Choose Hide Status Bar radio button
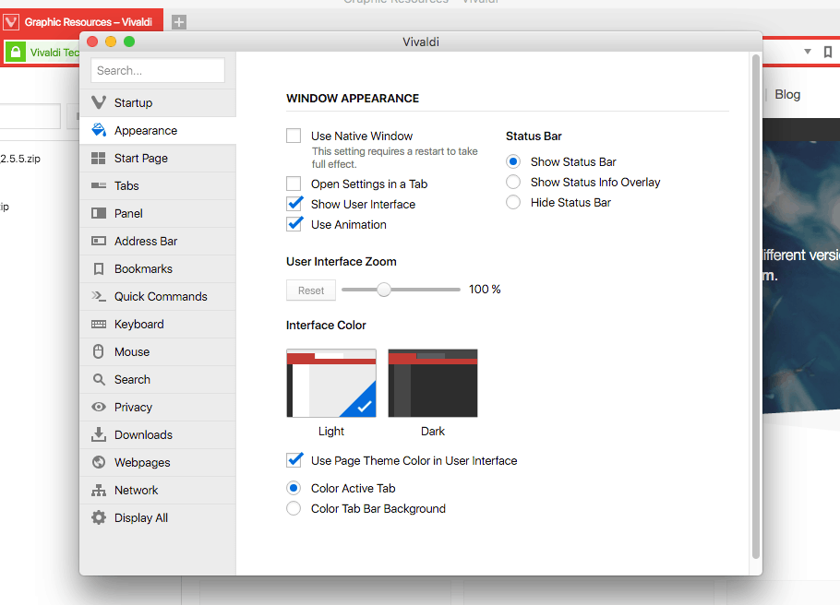840x605 pixels. [x=513, y=202]
